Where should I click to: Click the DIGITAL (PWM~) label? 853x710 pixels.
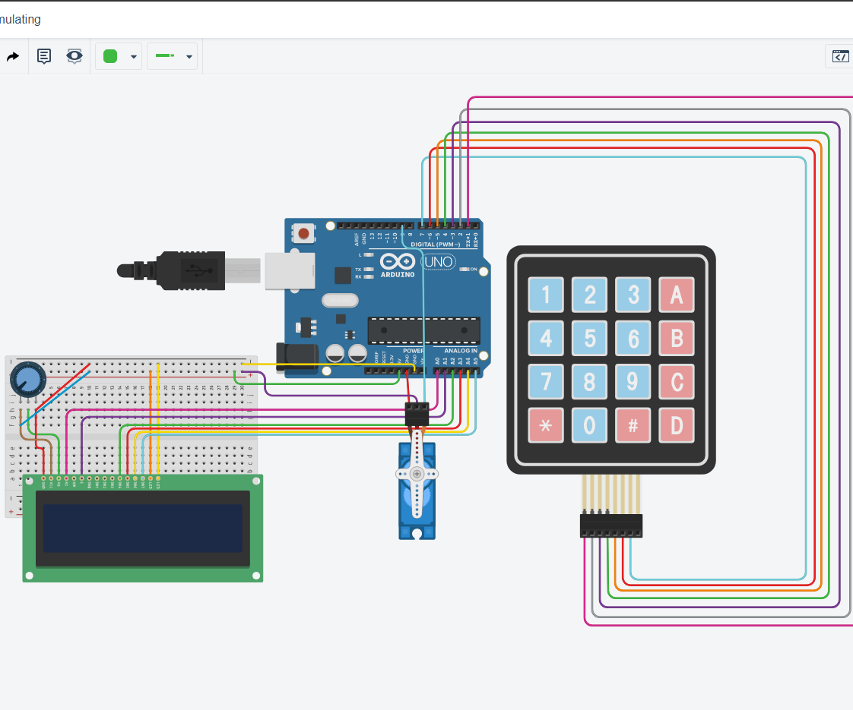tap(435, 245)
